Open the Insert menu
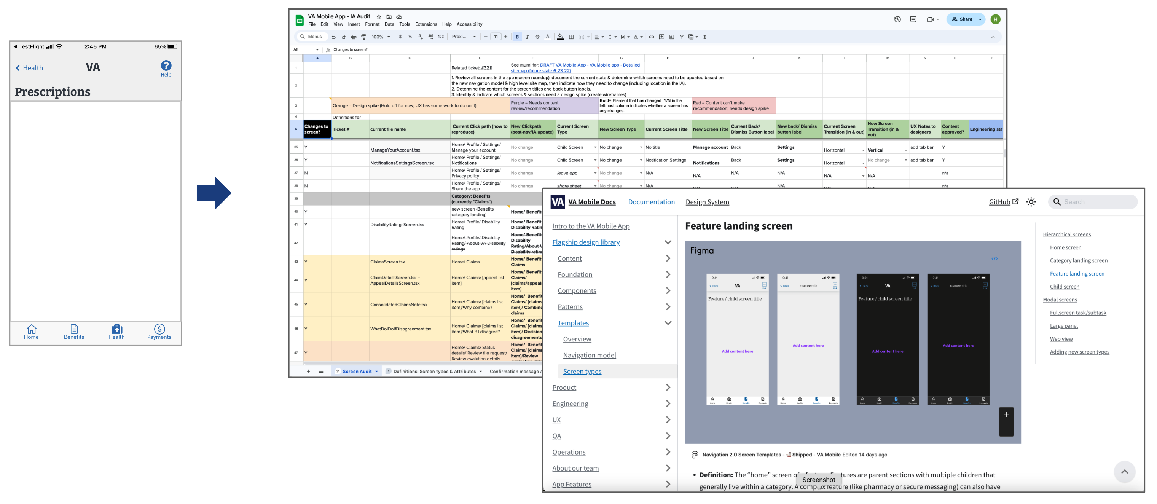The width and height of the screenshot is (1157, 504). pos(354,24)
